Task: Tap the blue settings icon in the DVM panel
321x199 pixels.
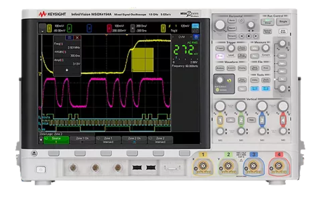Action: [x=196, y=37]
